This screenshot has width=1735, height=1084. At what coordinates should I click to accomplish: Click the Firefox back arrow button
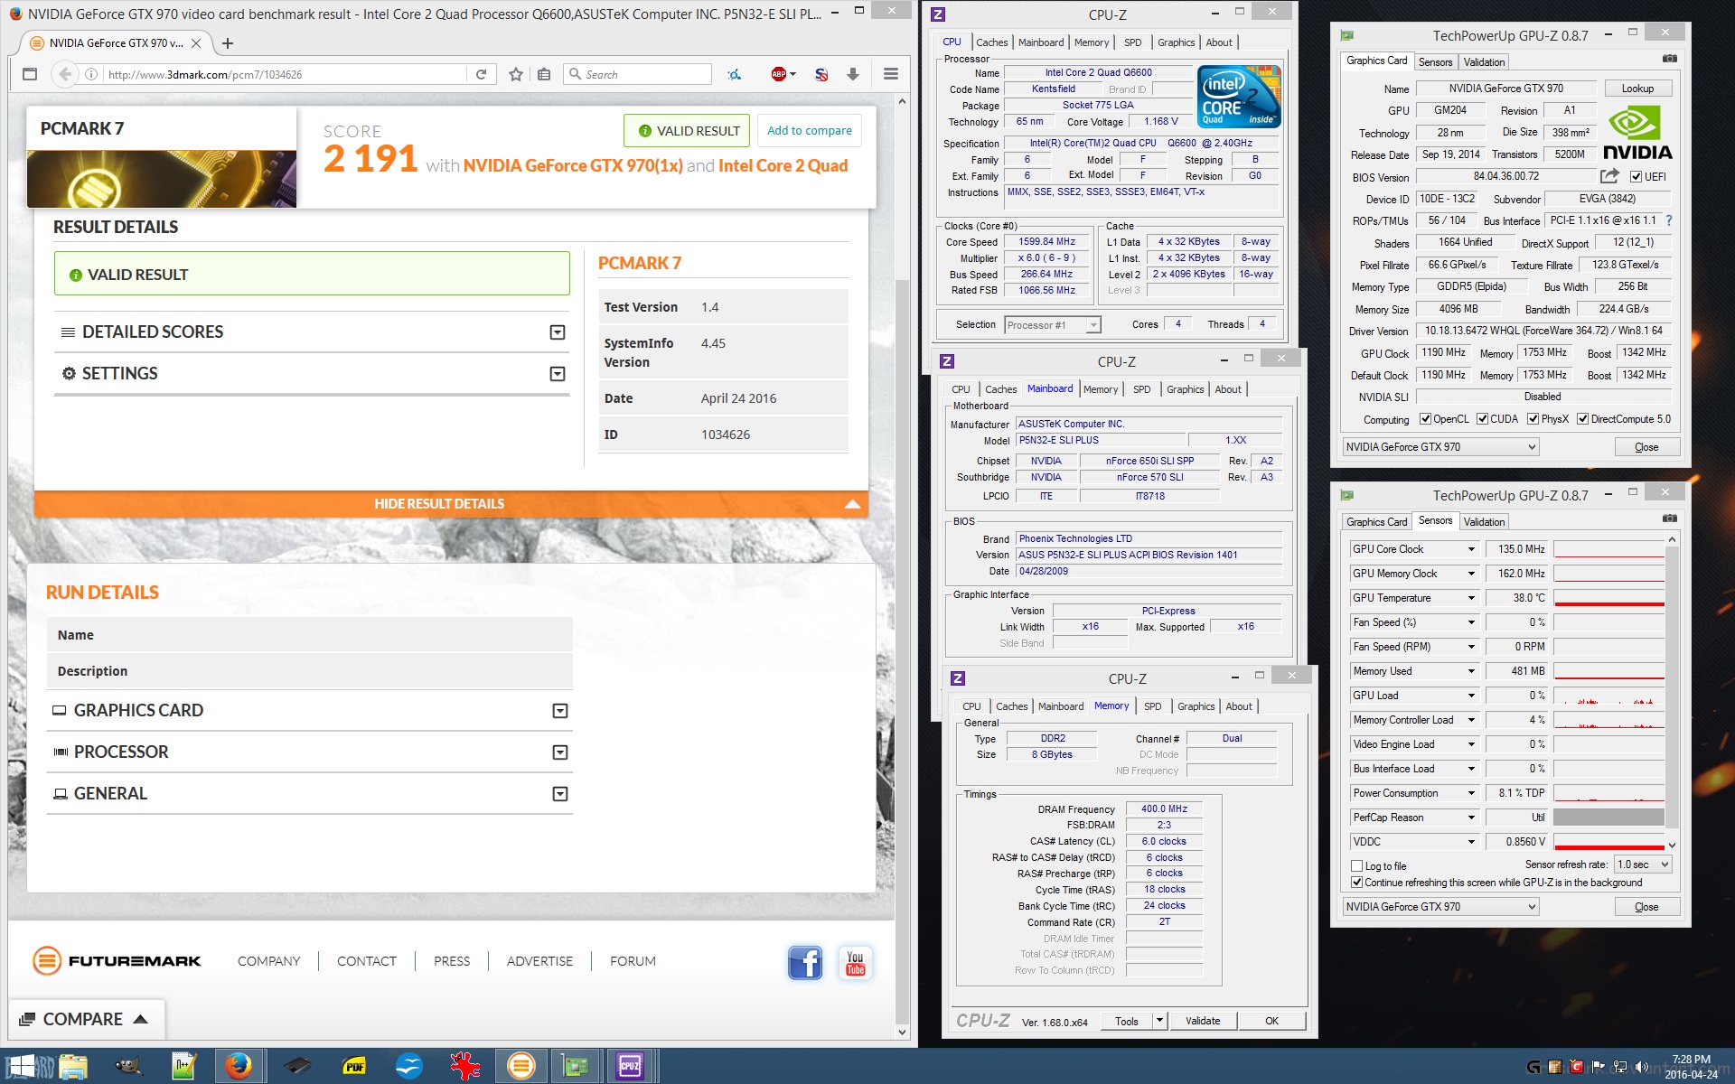click(x=64, y=74)
